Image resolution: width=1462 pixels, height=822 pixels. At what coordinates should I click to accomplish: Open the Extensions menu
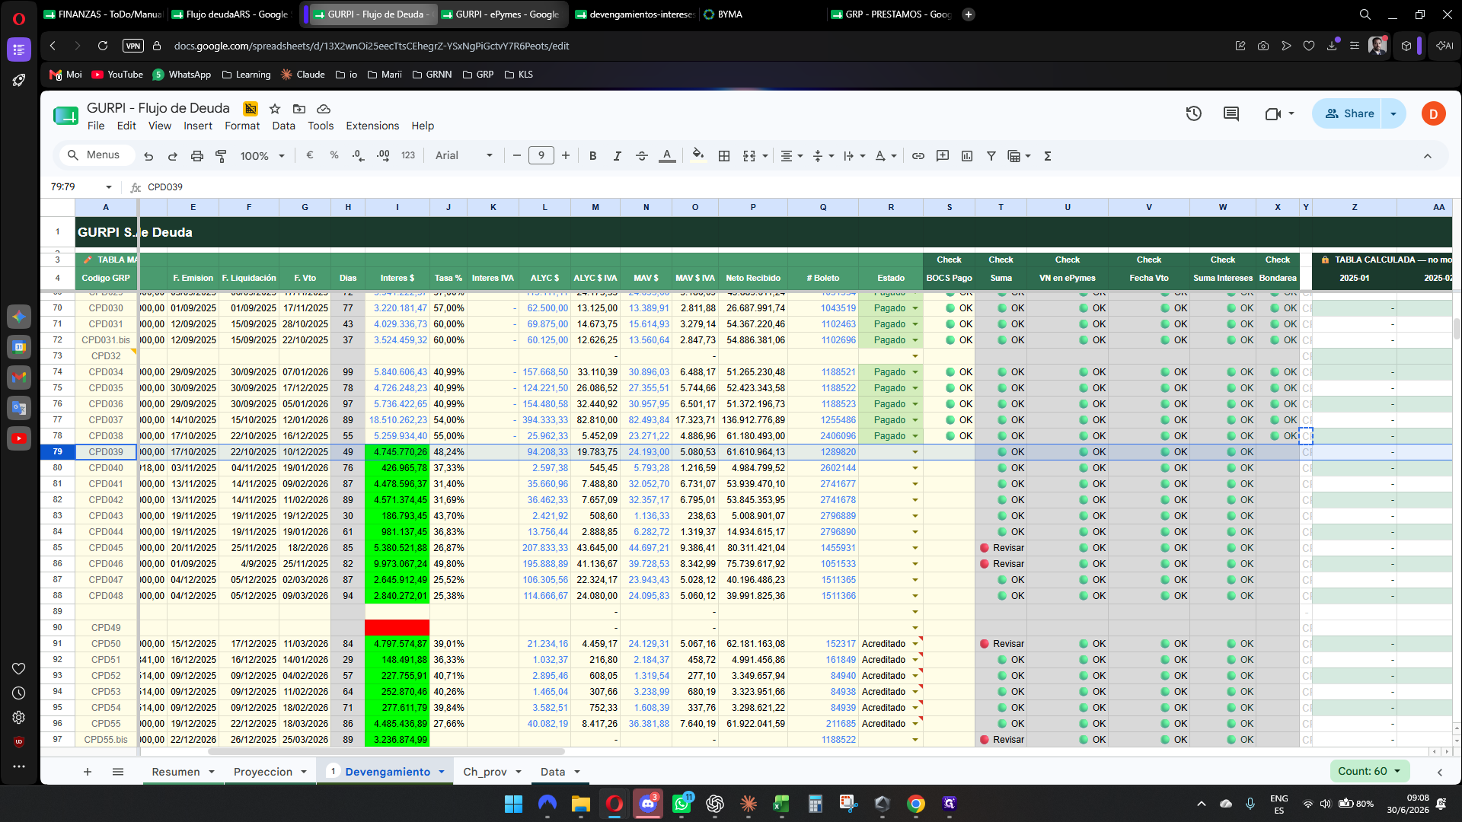(x=372, y=126)
